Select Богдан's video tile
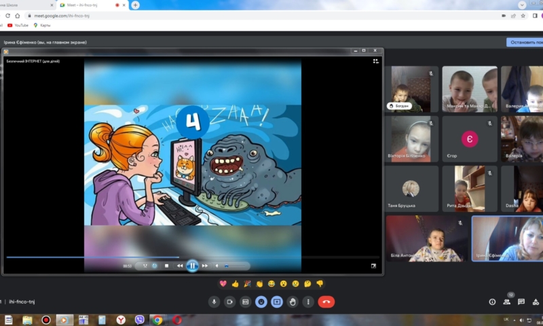 [x=411, y=89]
